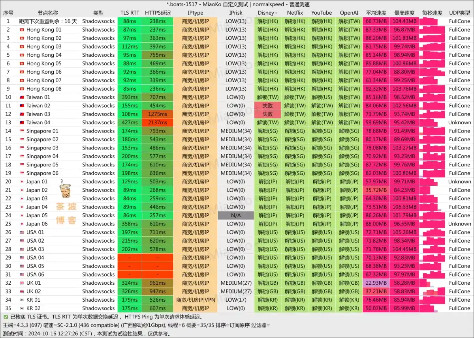Viewport: 474px width, 338px height.
Task: Select the HTTPS延迟 column header
Action: (x=158, y=13)
